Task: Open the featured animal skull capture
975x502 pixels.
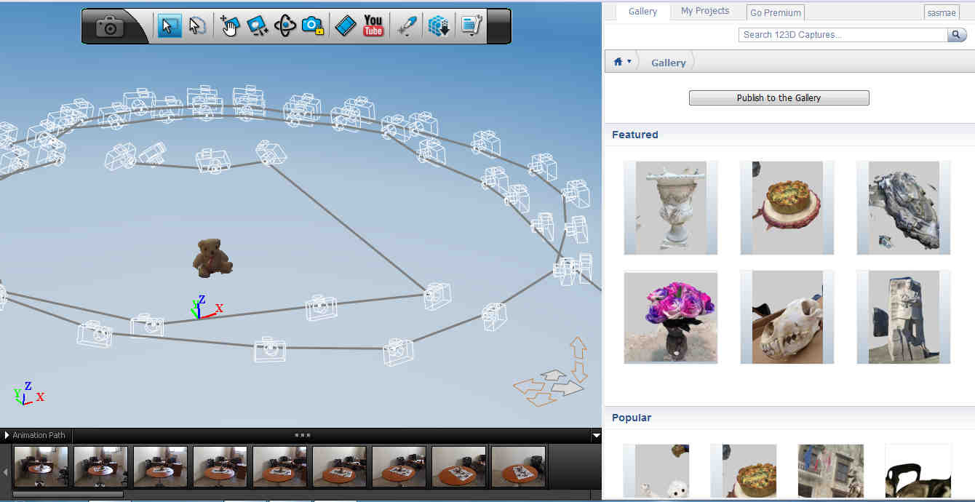Action: click(787, 317)
